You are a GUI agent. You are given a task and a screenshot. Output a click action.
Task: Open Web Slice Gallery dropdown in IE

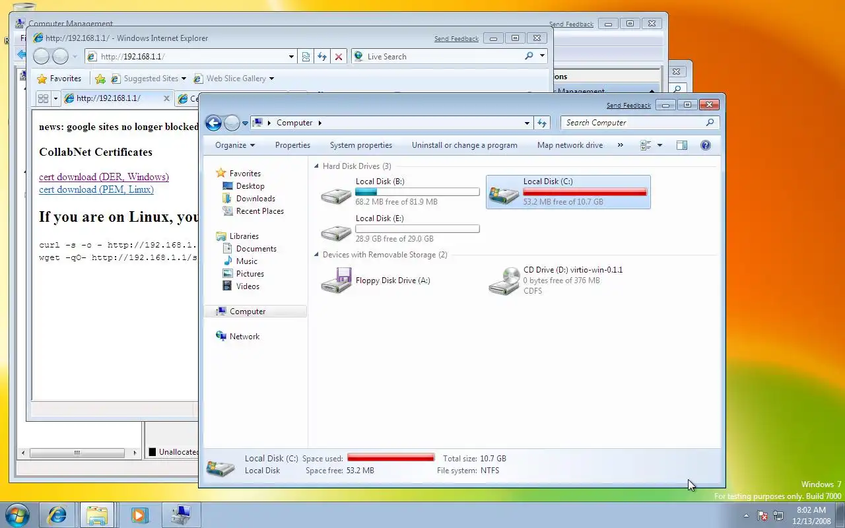(x=271, y=79)
